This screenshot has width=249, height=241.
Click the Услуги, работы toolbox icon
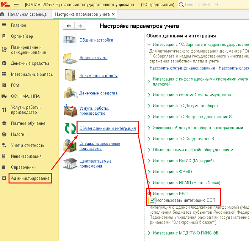(70, 110)
